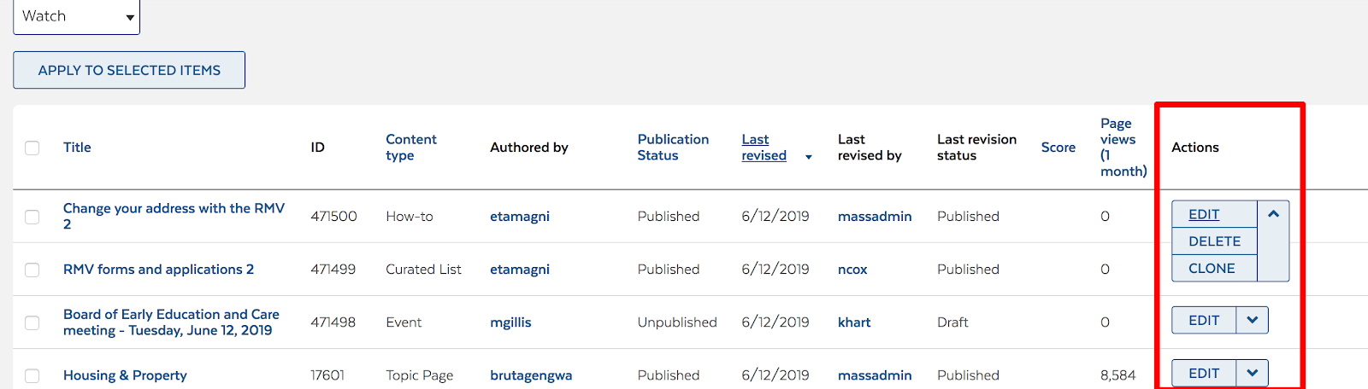The height and width of the screenshot is (389, 1368).
Task: Sort by Page views column header
Action: (x=1123, y=148)
